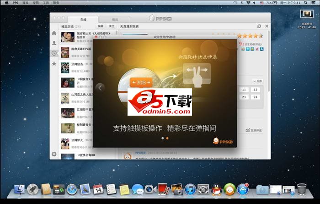The height and width of the screenshot is (204, 320).
Task: Close the welcome dialog with red button
Action: [96, 37]
